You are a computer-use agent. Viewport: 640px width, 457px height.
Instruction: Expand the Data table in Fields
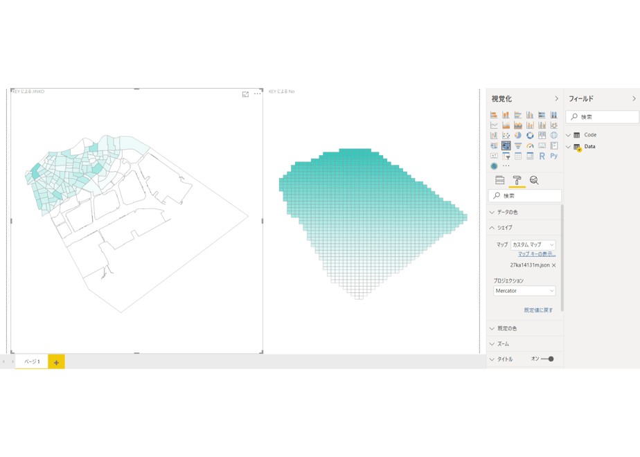click(x=568, y=147)
